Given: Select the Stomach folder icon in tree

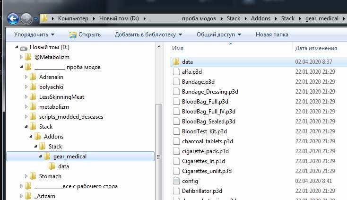Looking at the screenshot, I should point(33,176).
